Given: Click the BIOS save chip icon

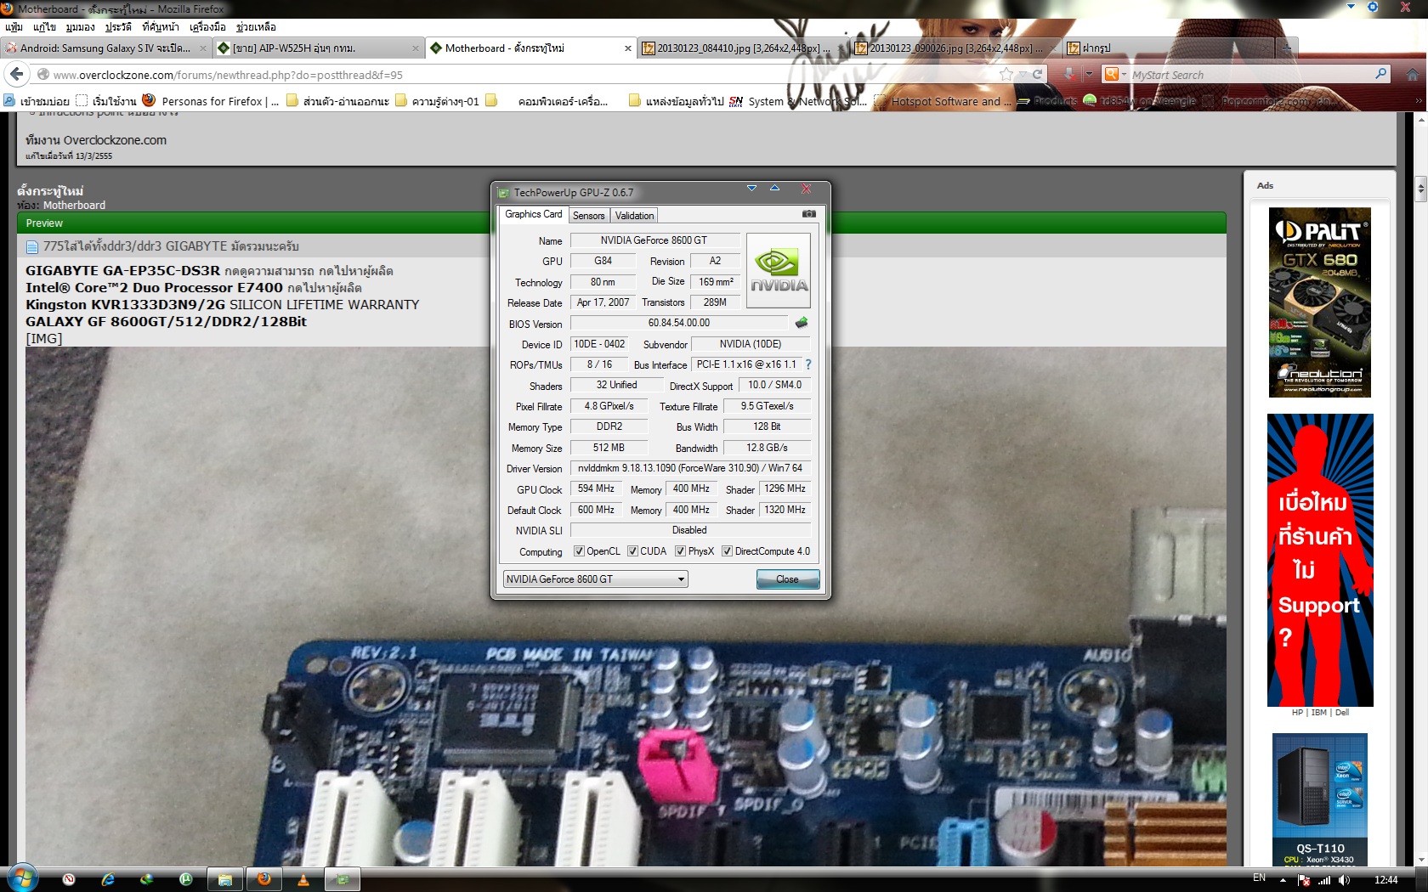Looking at the screenshot, I should [x=801, y=323].
